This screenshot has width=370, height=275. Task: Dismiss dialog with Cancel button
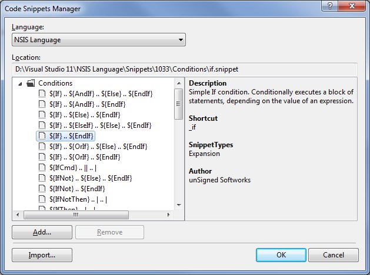pyautogui.click(x=334, y=255)
